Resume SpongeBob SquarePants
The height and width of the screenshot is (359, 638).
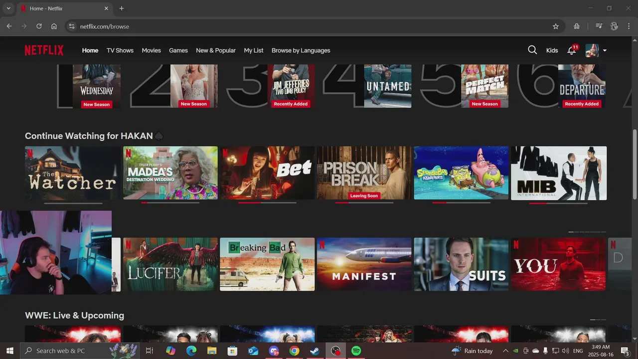(461, 173)
